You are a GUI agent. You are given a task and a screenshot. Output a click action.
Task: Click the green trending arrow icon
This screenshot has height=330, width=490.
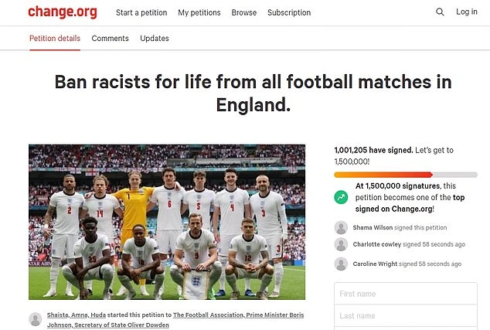(341, 197)
